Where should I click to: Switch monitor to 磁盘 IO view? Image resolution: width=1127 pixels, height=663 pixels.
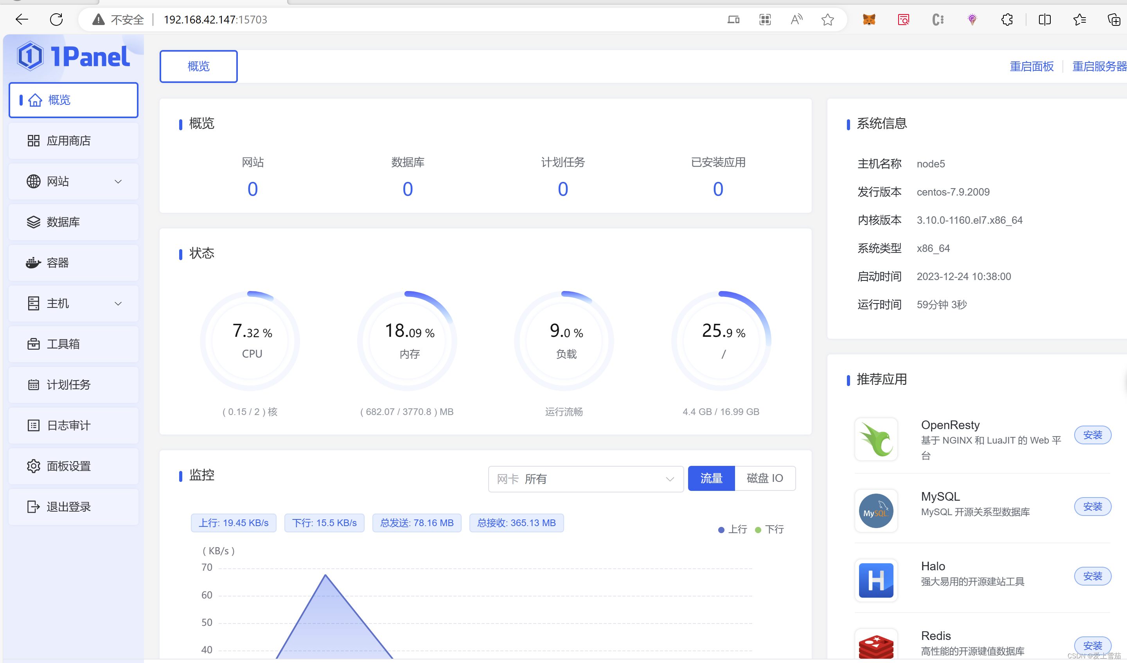pos(764,478)
